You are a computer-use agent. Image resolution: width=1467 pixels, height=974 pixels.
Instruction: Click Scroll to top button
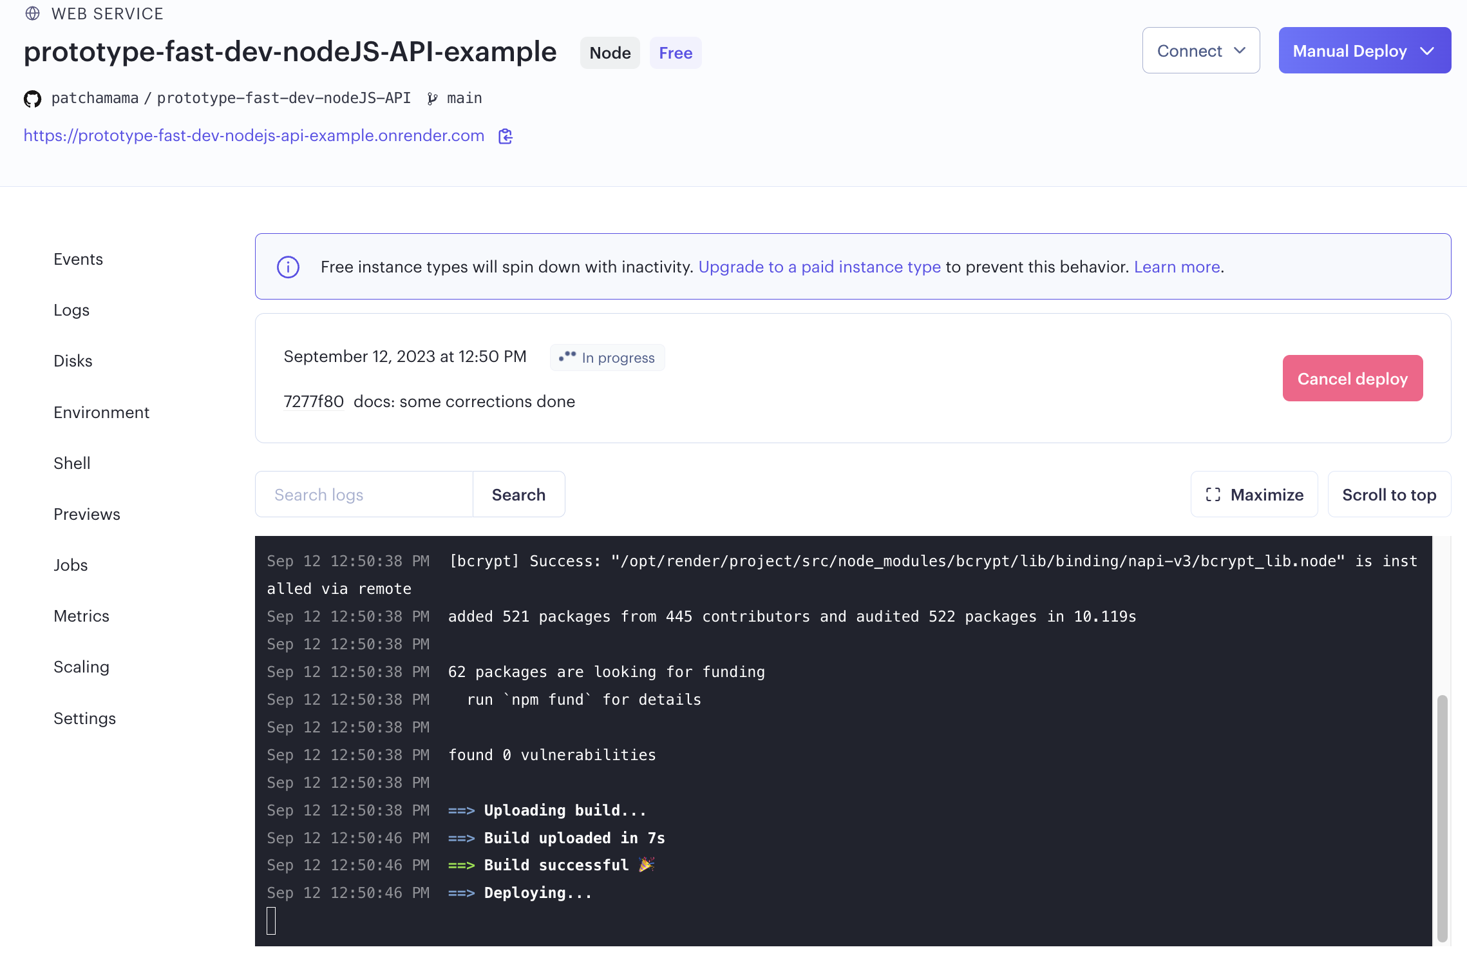[x=1388, y=495]
